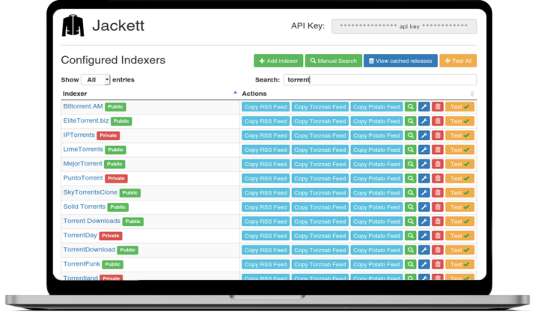Search within the EliteTorrent.biz indexer
The image size is (535, 312).
(411, 121)
